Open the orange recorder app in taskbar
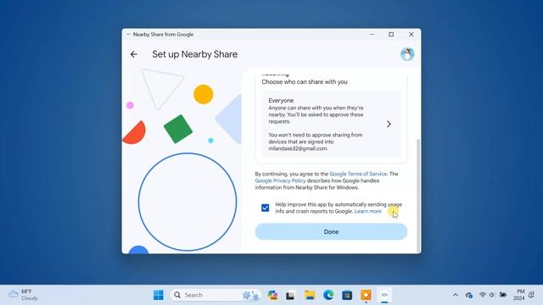Viewport: 543px width, 305px height. [366, 295]
